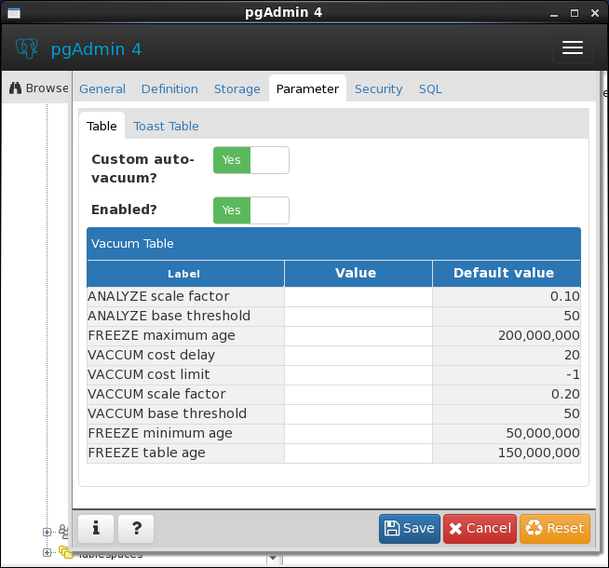
Task: Click the Reset button
Action: point(555,528)
